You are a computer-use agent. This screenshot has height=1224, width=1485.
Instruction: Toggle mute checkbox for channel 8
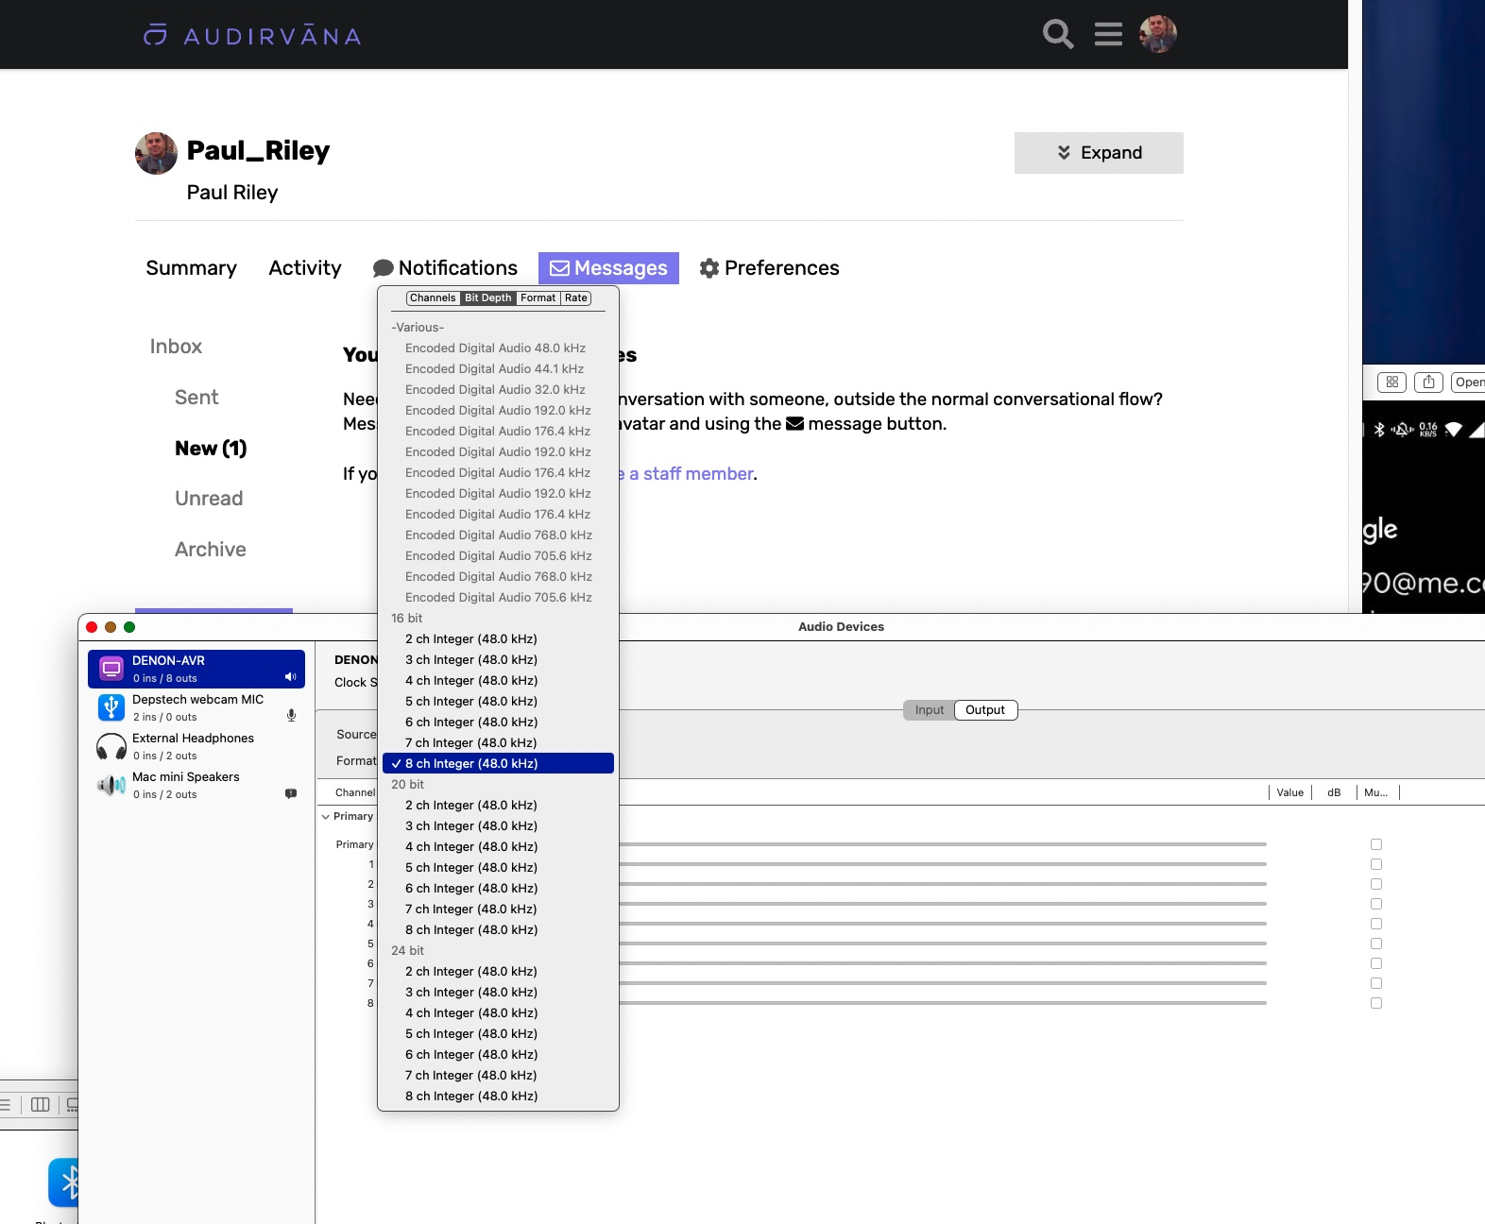[x=1376, y=1003]
